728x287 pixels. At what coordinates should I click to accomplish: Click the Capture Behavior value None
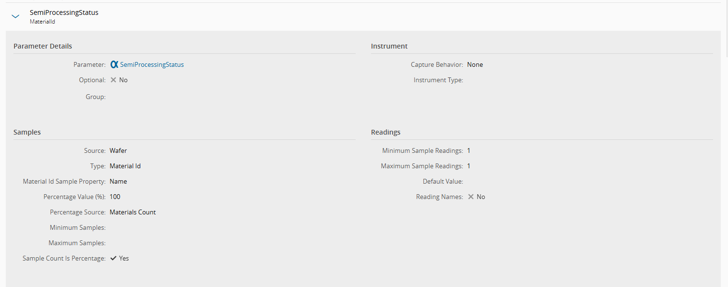tap(475, 64)
